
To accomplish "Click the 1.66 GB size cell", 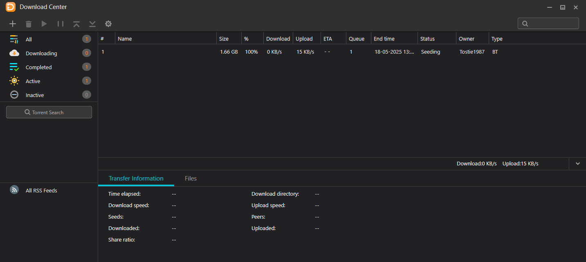I will (229, 52).
